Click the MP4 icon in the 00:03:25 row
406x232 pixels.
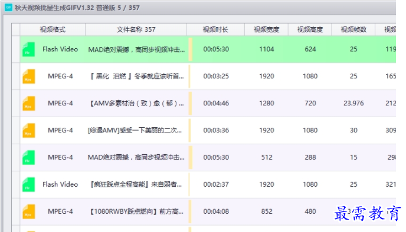pos(28,77)
